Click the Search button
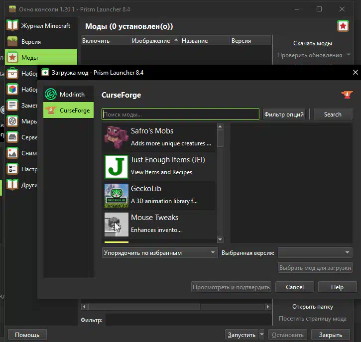The image size is (361, 342). pyautogui.click(x=333, y=114)
